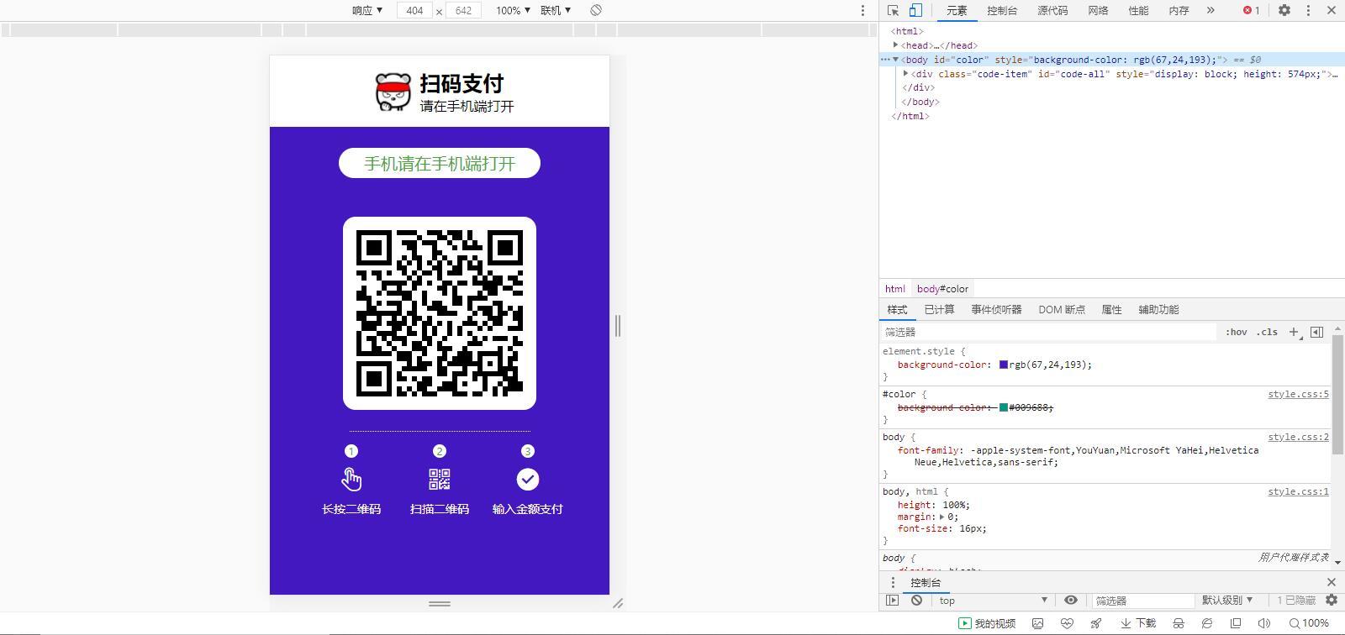Open the 元素 (Elements) tab
The image size is (1345, 635).
pos(957,10)
